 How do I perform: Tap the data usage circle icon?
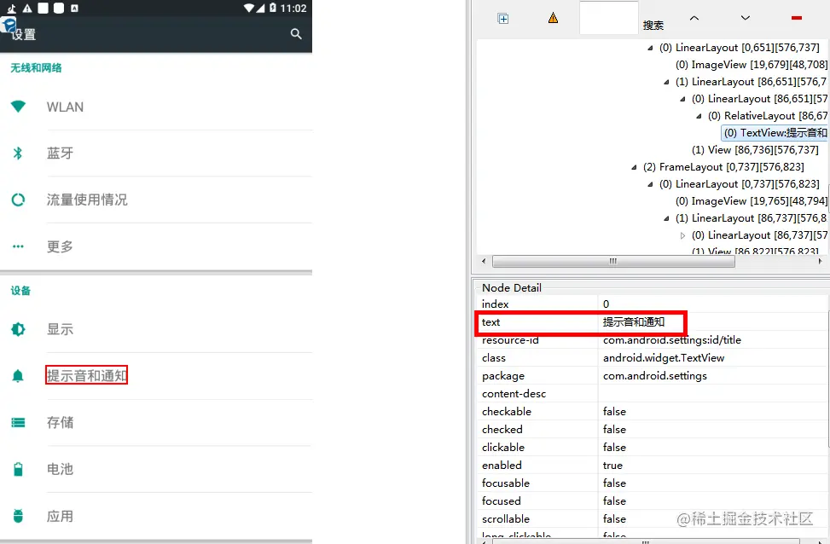coord(18,200)
